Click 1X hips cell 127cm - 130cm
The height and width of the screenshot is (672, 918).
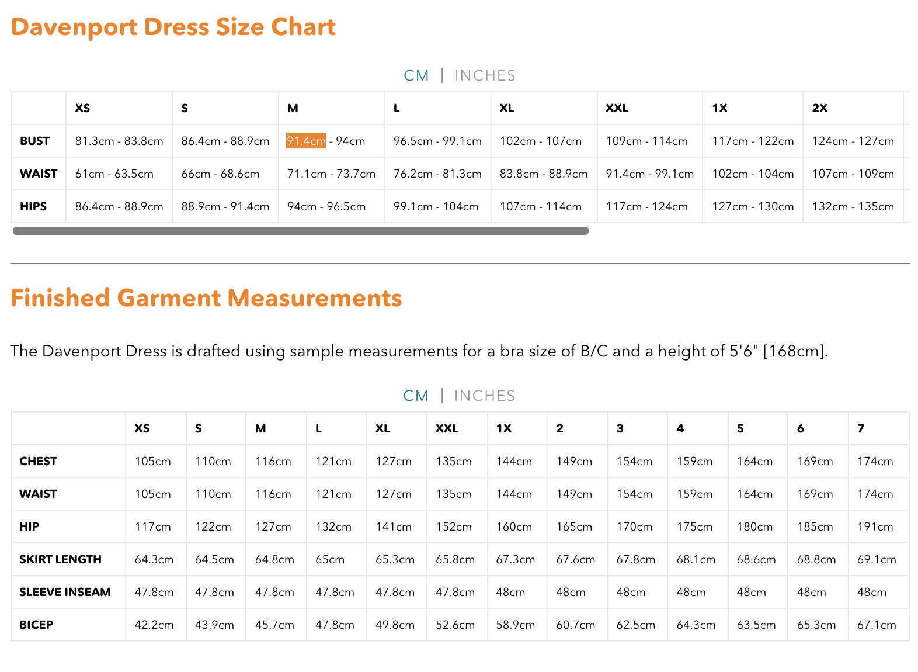(753, 206)
